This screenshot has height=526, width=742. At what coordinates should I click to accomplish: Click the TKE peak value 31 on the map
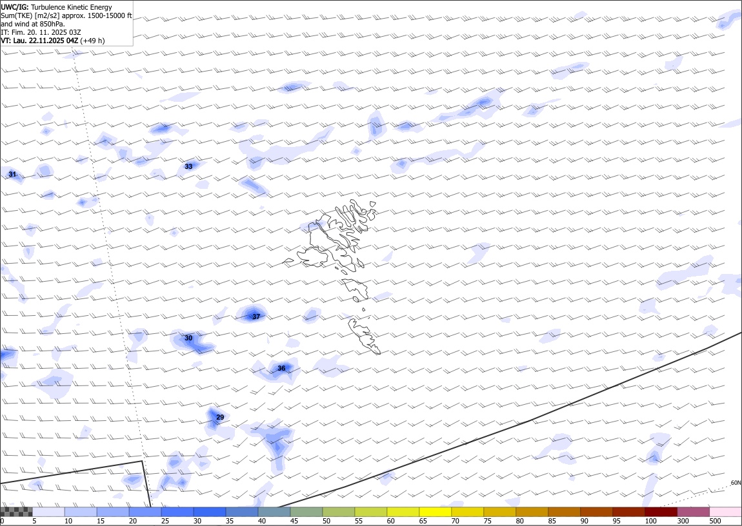click(12, 175)
